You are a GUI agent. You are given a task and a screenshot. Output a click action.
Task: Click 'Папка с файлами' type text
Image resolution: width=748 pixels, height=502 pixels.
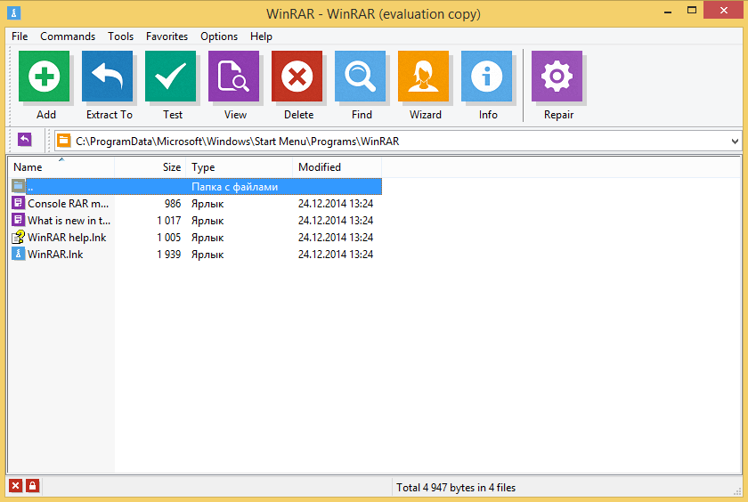(x=235, y=187)
